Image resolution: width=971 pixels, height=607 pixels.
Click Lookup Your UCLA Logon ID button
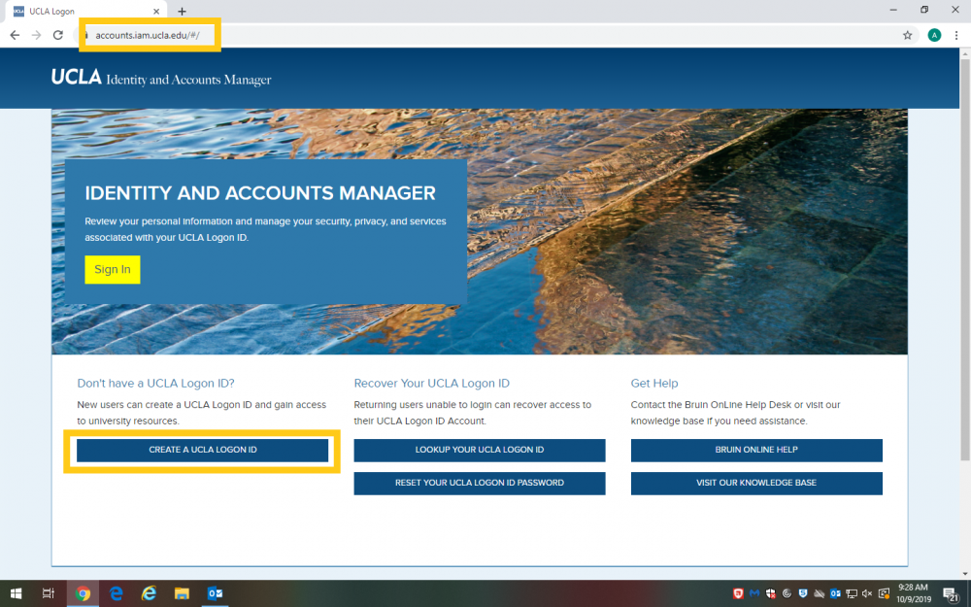click(x=480, y=451)
